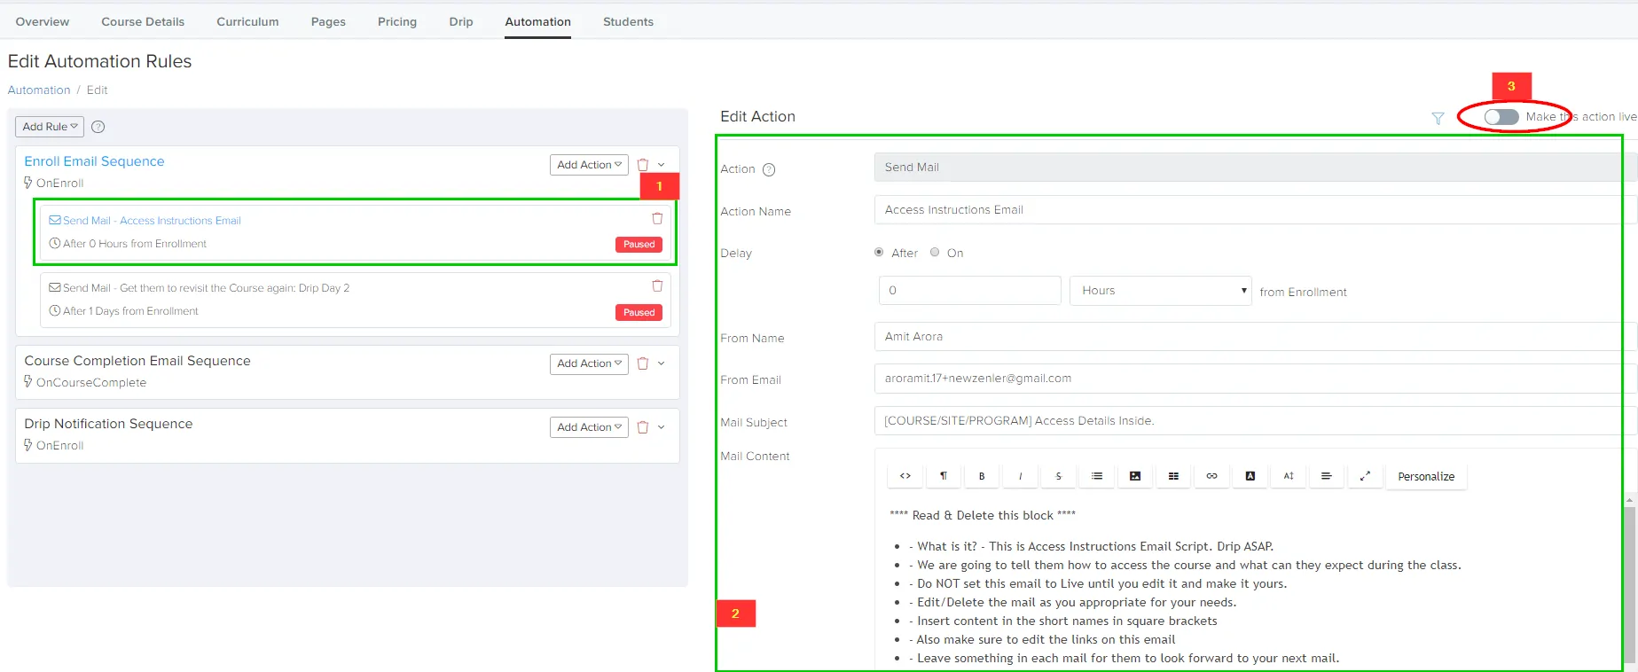This screenshot has width=1638, height=672.
Task: Expand the Drip Notification Sequence chevron
Action: [662, 427]
